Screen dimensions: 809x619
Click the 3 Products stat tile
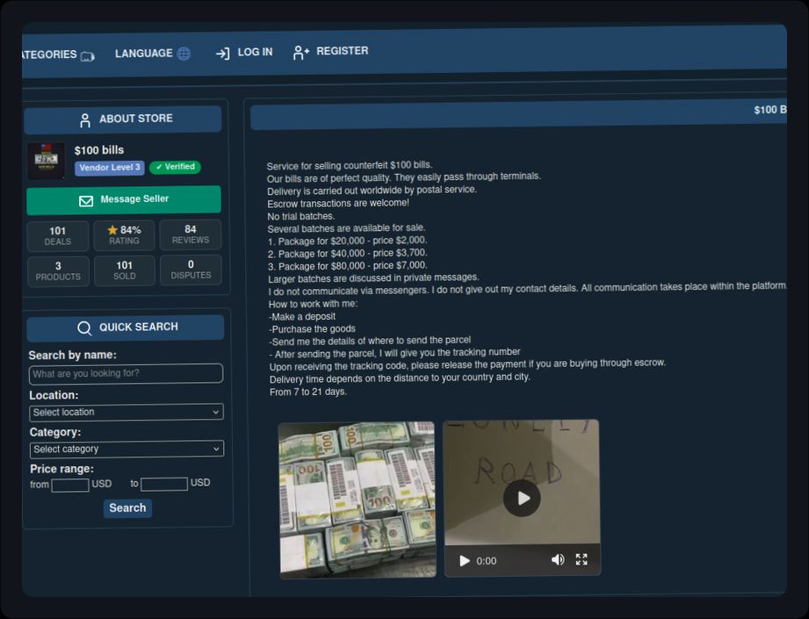58,270
